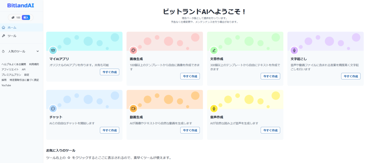Open the 特定商取引法に基づく表記 link
This screenshot has height=163, width=366.
[24, 80]
